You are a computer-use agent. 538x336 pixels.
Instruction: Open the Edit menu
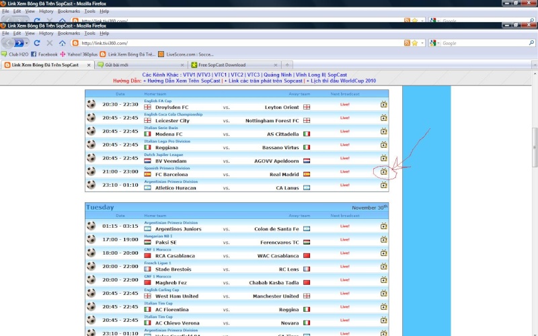point(17,33)
